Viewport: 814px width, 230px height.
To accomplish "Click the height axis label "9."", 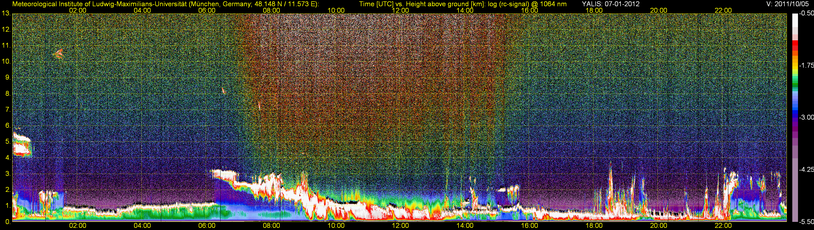I will click(8, 77).
